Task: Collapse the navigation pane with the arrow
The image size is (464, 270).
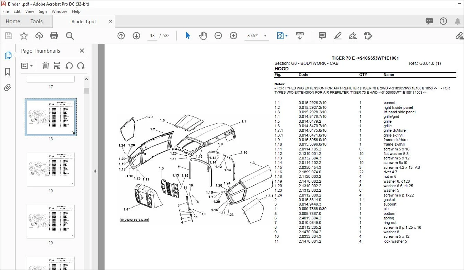Action: [x=95, y=171]
